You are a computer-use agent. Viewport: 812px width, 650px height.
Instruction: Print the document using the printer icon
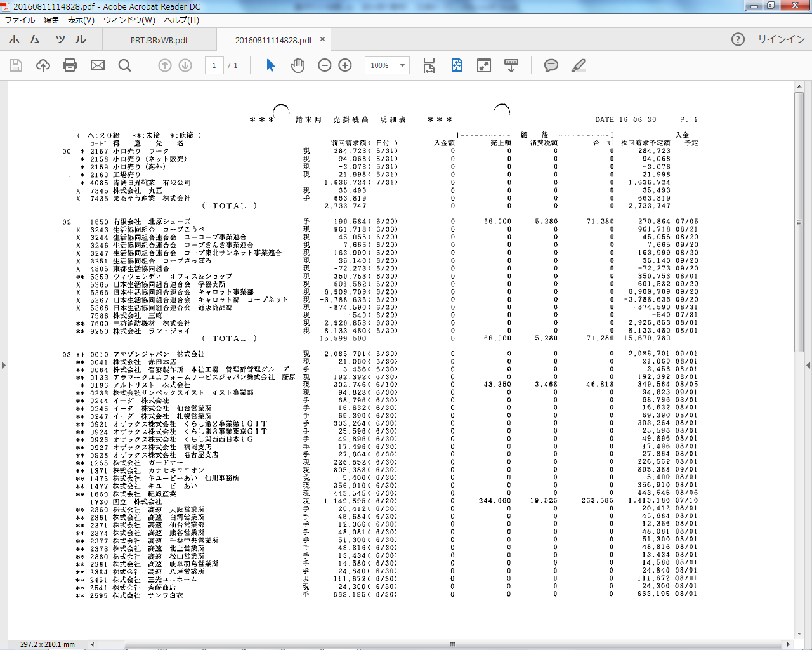pos(70,65)
